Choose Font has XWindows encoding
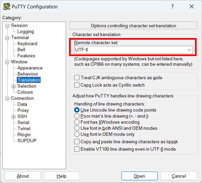The height and width of the screenshot is (183, 202). coord(77,122)
